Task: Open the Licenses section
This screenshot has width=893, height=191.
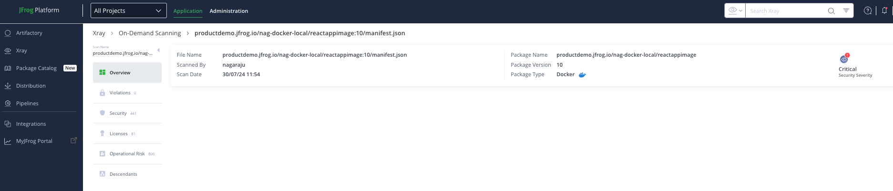Action: tap(127, 133)
